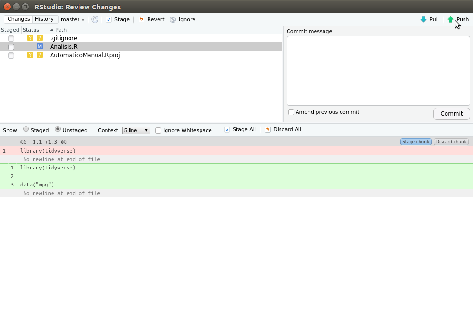Switch to the History tab
473x322 pixels.
coord(44,19)
